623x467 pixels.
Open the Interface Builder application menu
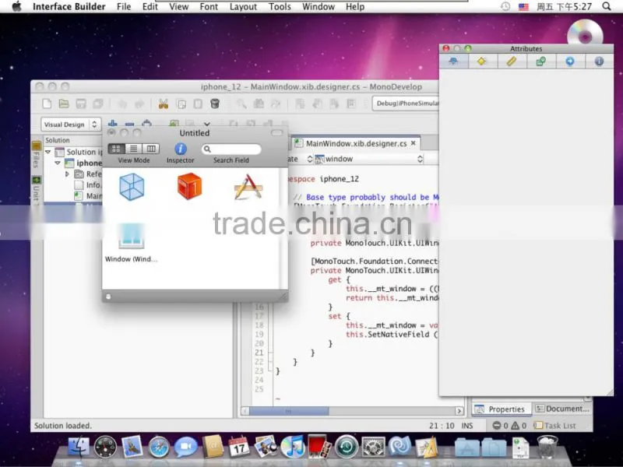pyautogui.click(x=69, y=7)
